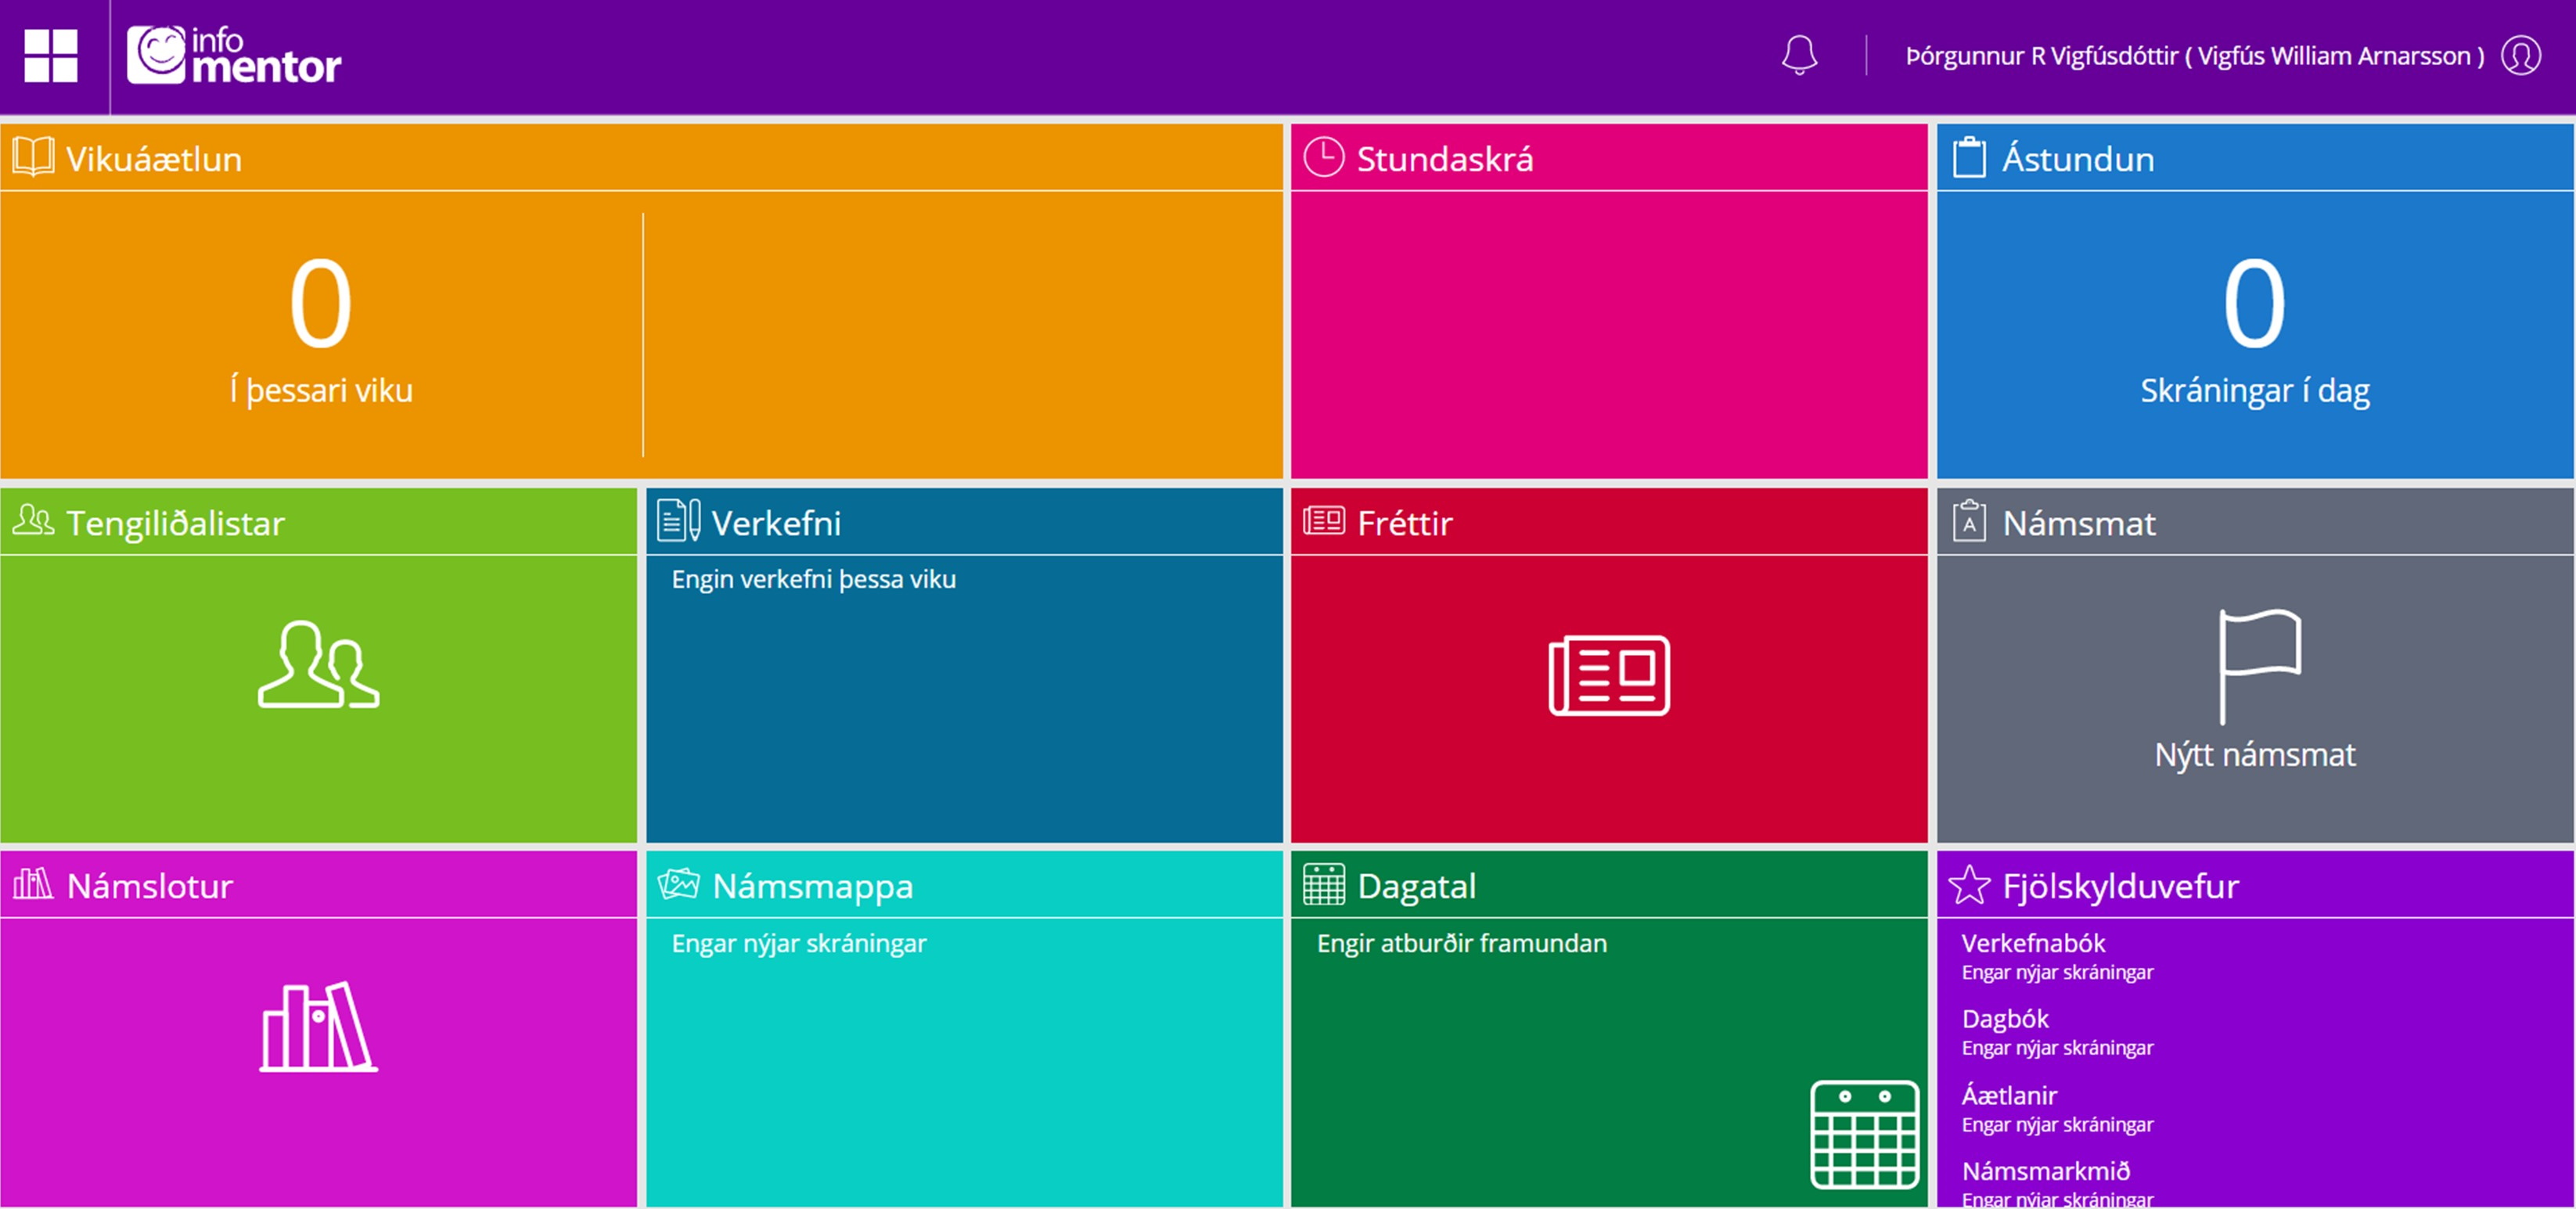Open the Ástundun tile title

[x=2078, y=159]
